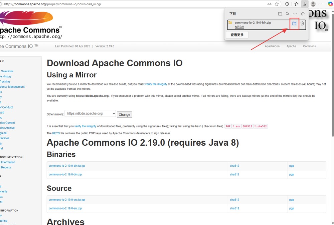The width and height of the screenshot is (334, 225).
Task: Open pgp link for src.zip row
Action: tap(291, 208)
